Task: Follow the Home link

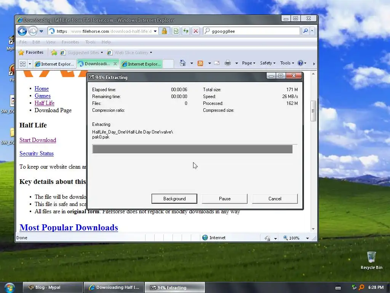Action: coord(42,89)
